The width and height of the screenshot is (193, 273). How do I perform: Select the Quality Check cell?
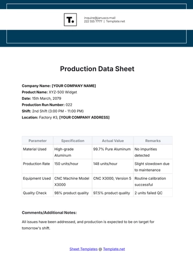tap(38, 193)
